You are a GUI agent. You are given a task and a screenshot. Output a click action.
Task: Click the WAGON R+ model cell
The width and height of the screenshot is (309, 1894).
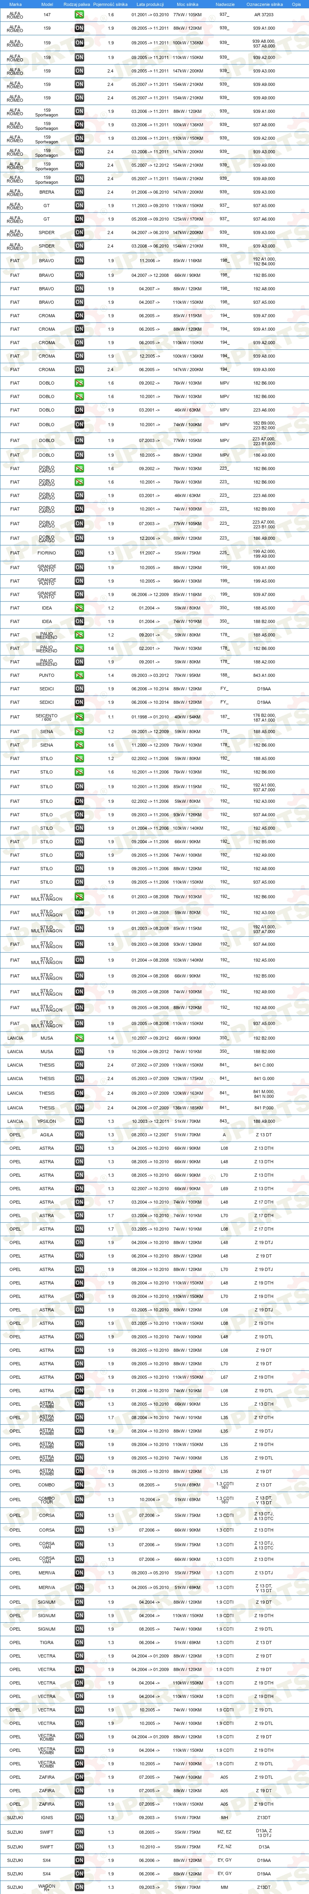coord(47,1887)
